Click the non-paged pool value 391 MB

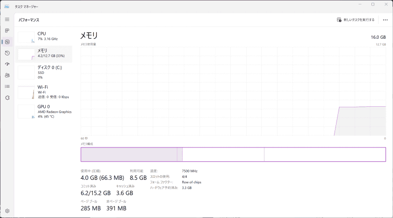pyautogui.click(x=116, y=208)
